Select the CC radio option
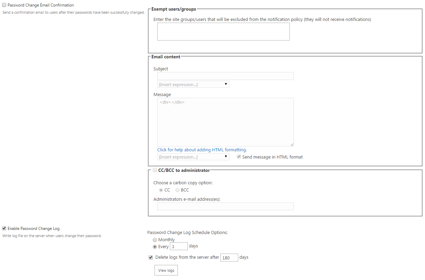 point(161,190)
